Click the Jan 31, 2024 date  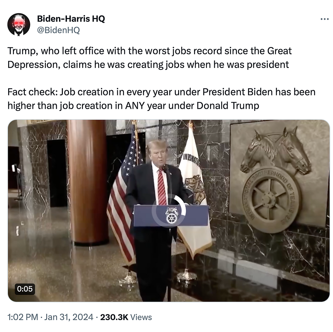click(x=69, y=317)
